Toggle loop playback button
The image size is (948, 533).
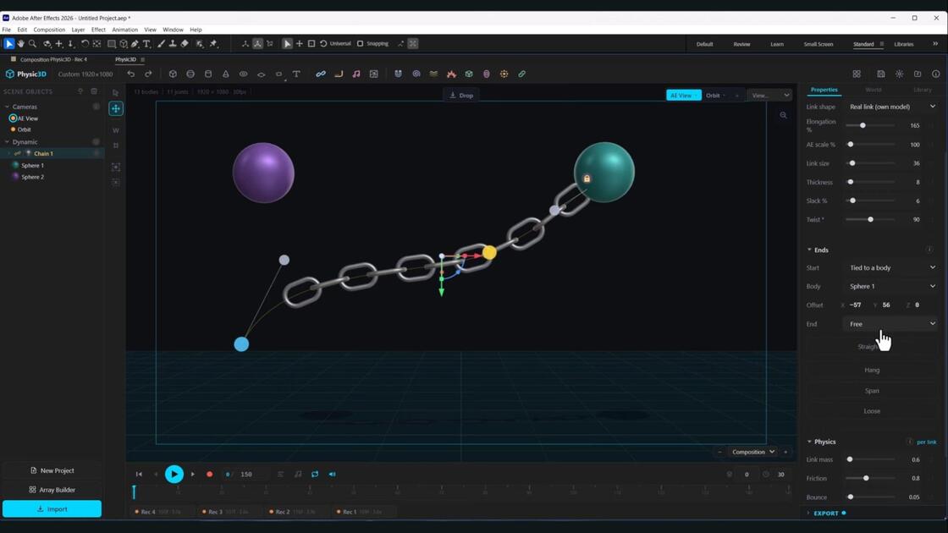[x=315, y=475]
